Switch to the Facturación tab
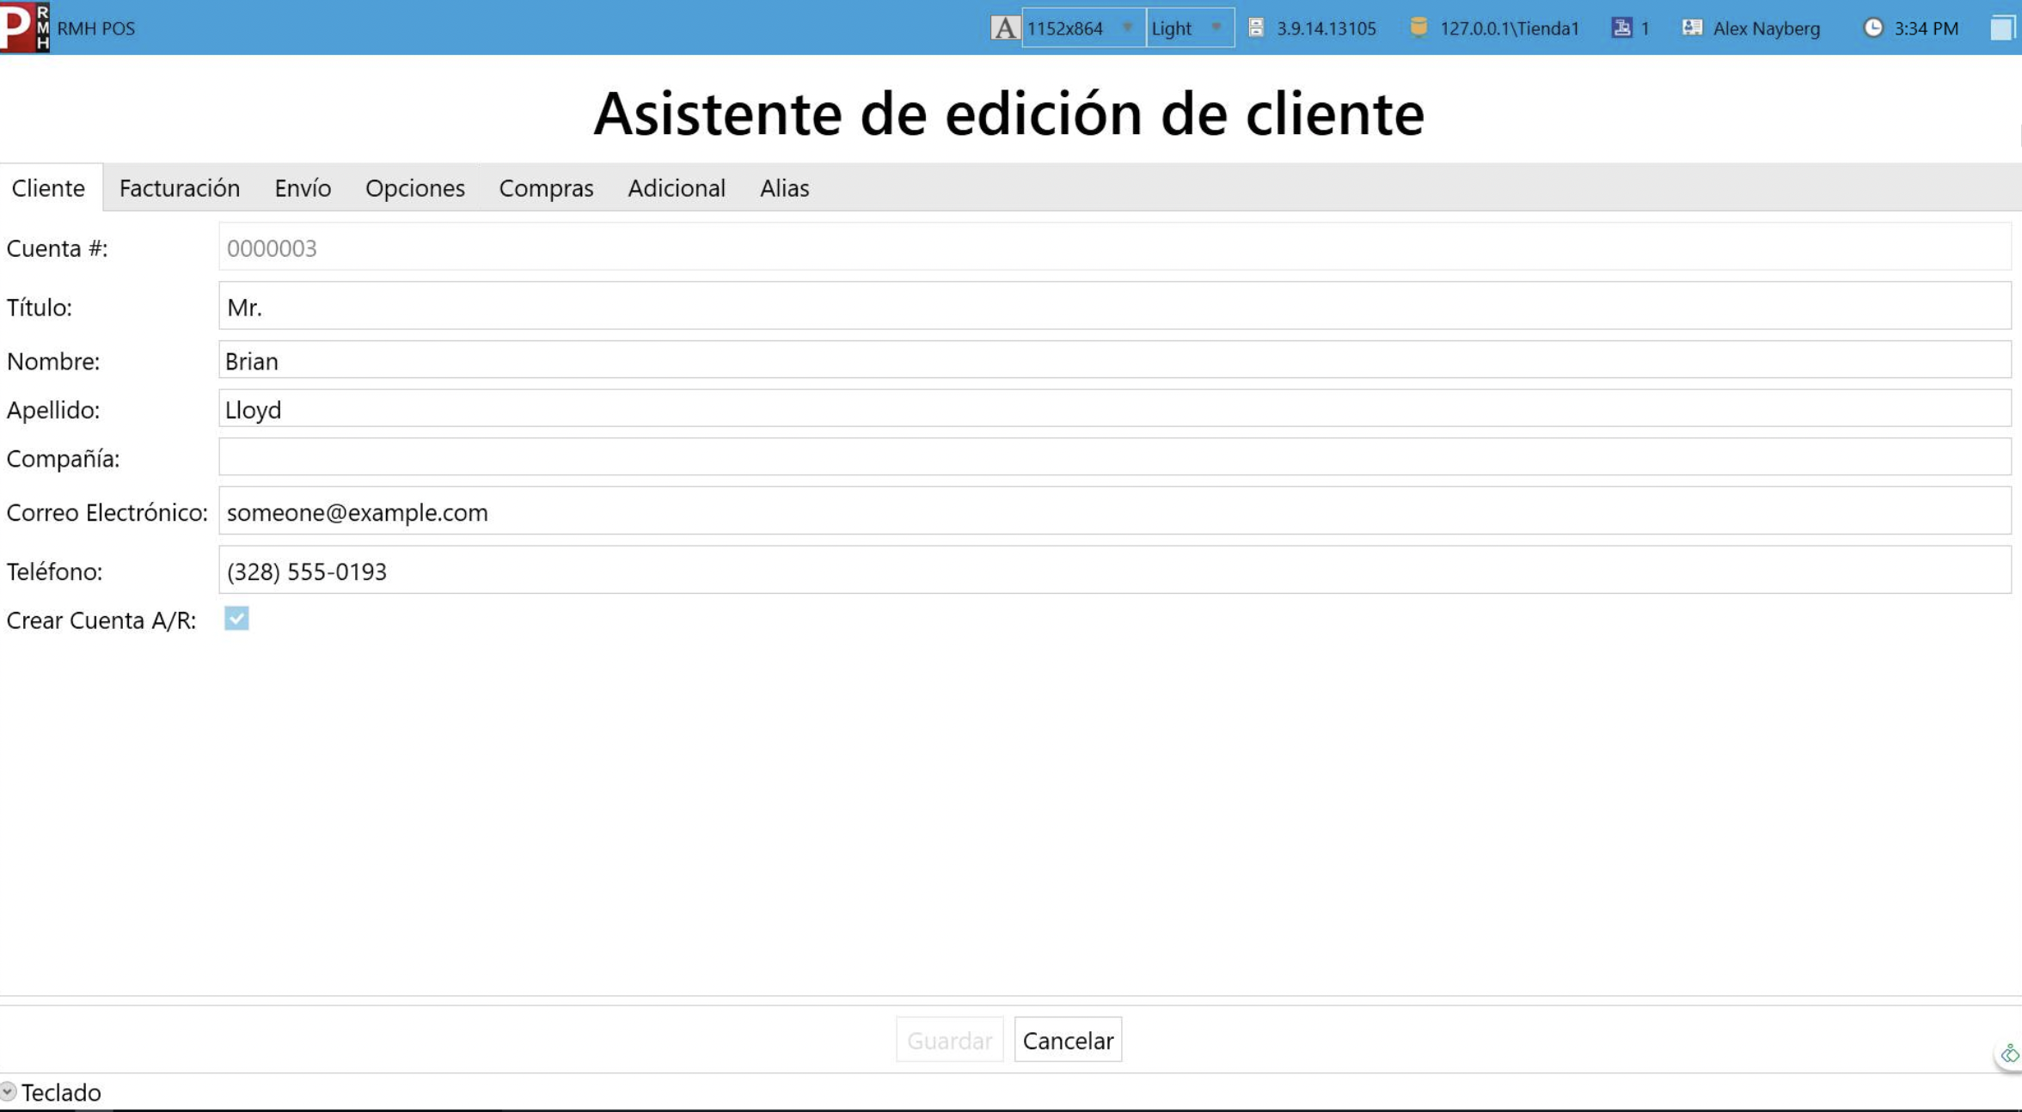This screenshot has width=2022, height=1112. point(180,187)
